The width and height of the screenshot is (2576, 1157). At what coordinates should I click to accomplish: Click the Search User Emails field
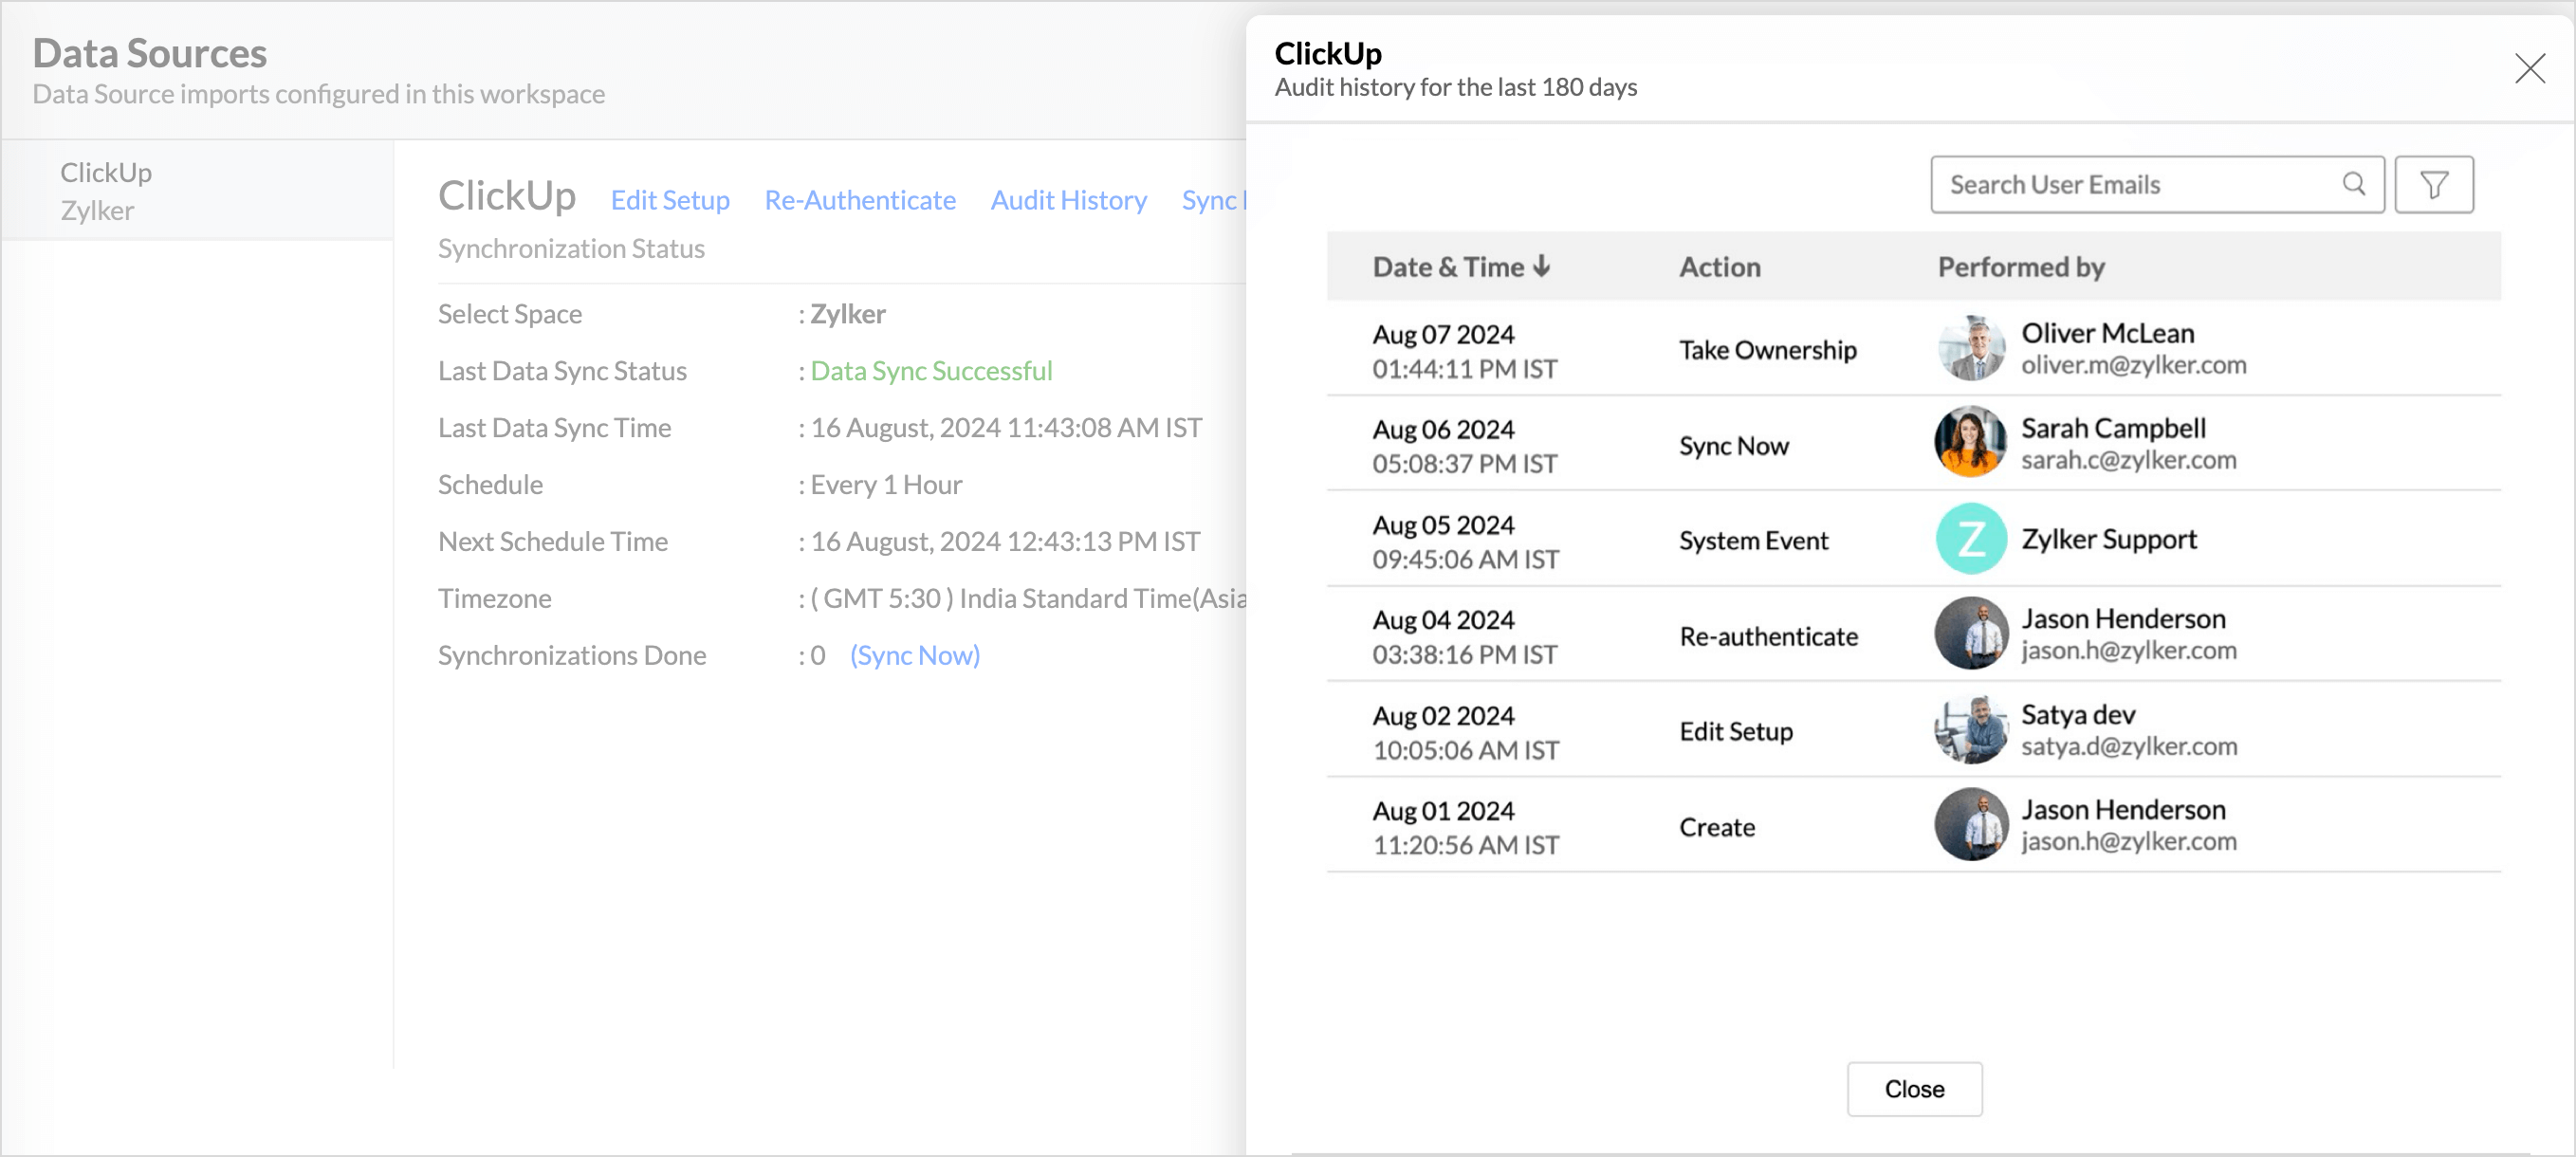[x=2157, y=184]
